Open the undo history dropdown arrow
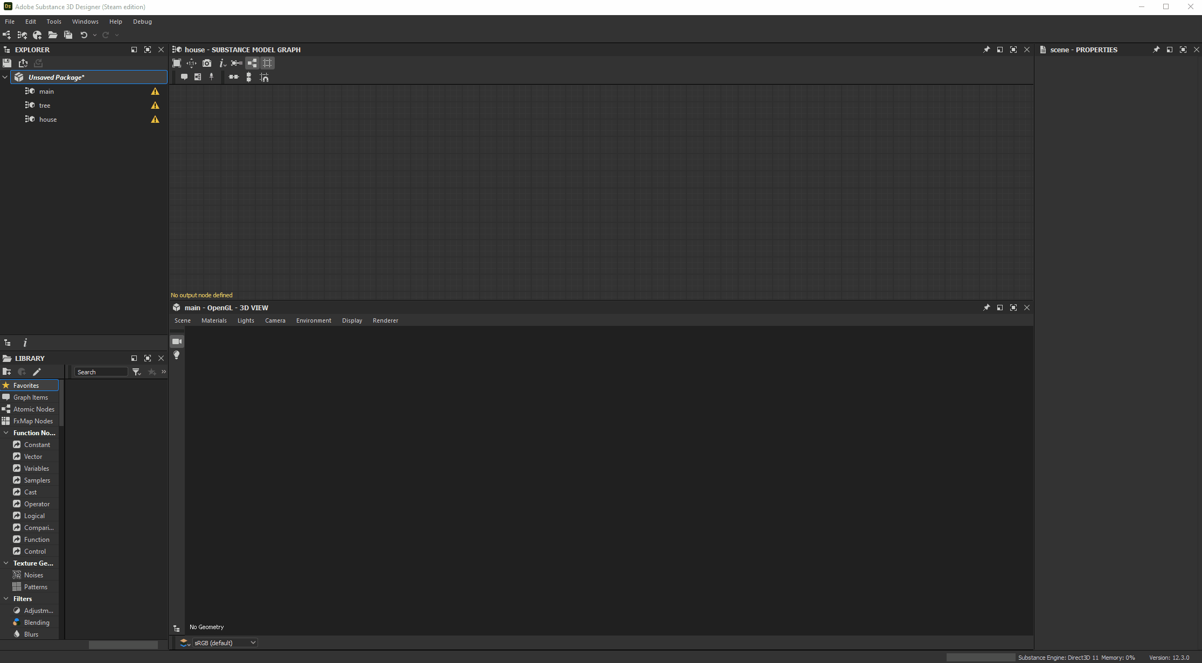Viewport: 1202px width, 663px height. click(94, 35)
